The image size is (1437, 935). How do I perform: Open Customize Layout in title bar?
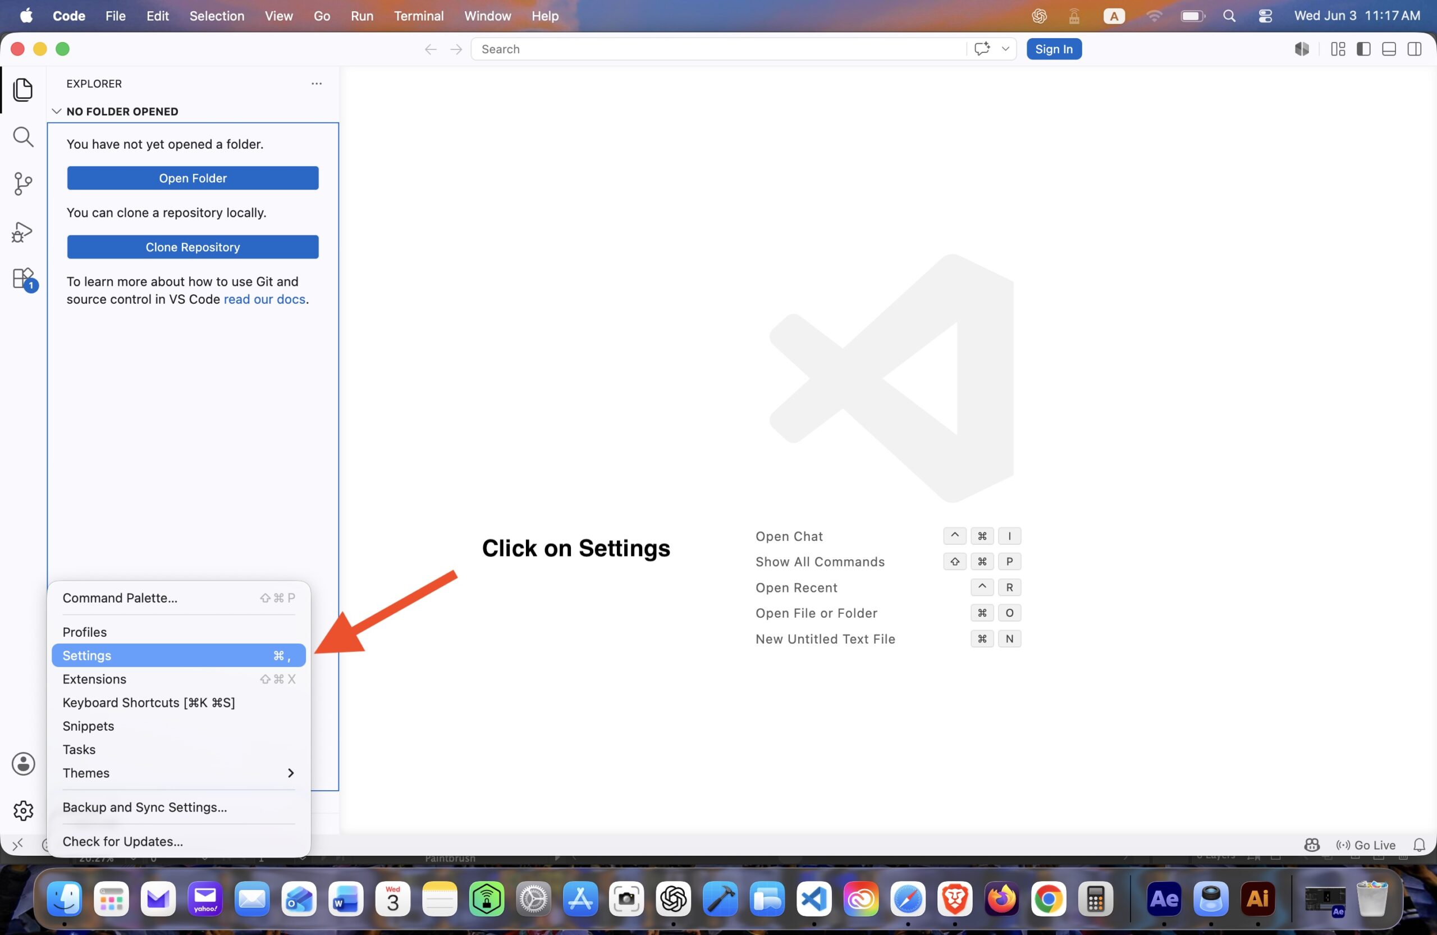1338,49
